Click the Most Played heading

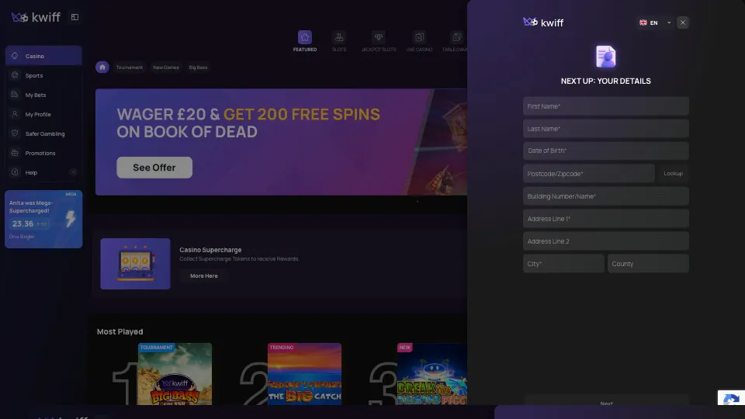coord(120,331)
